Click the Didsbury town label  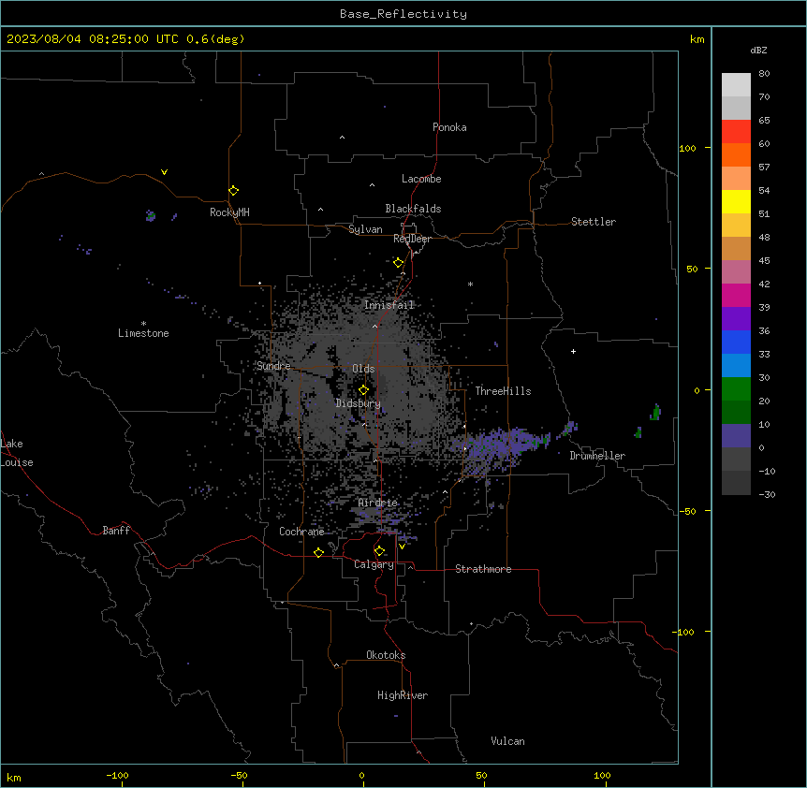coord(359,403)
